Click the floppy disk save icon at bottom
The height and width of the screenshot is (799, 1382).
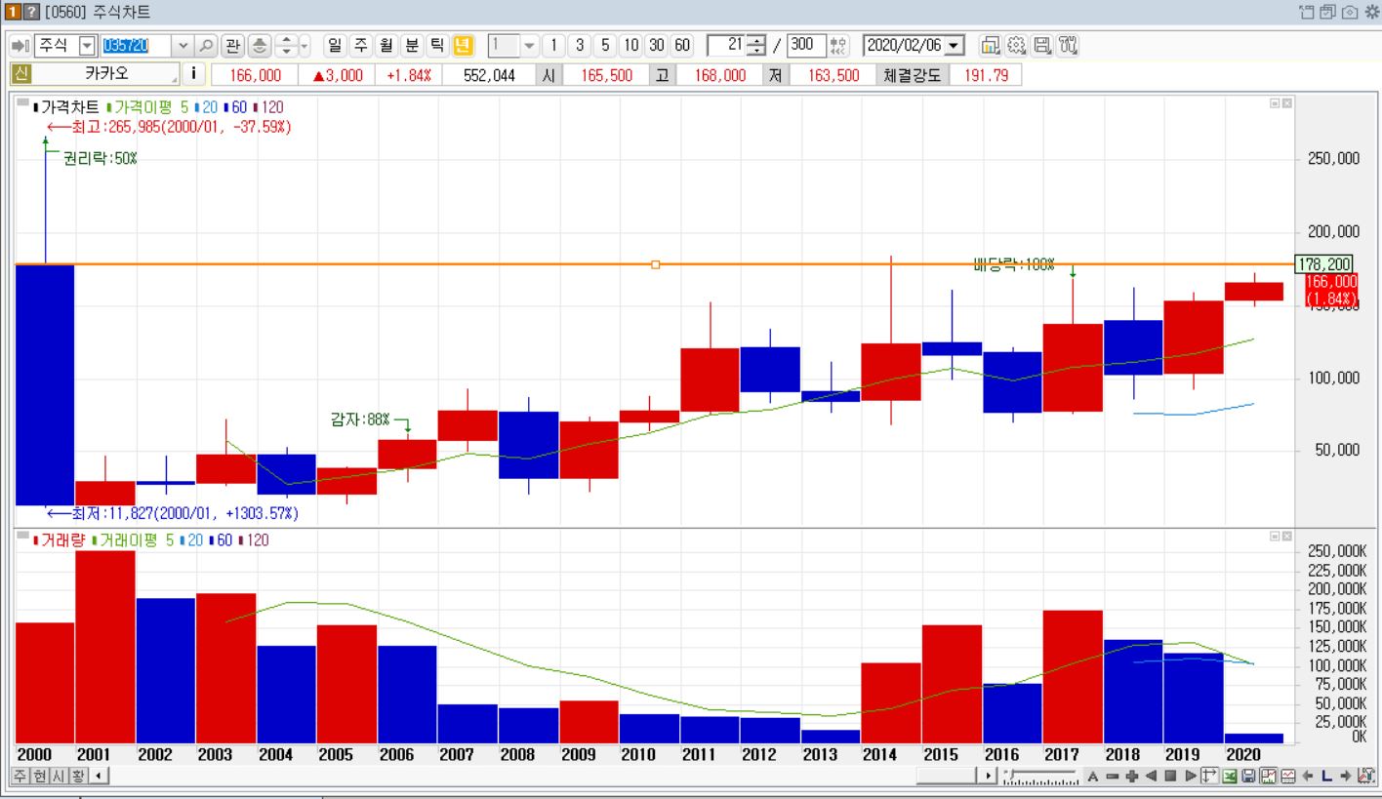click(1248, 777)
